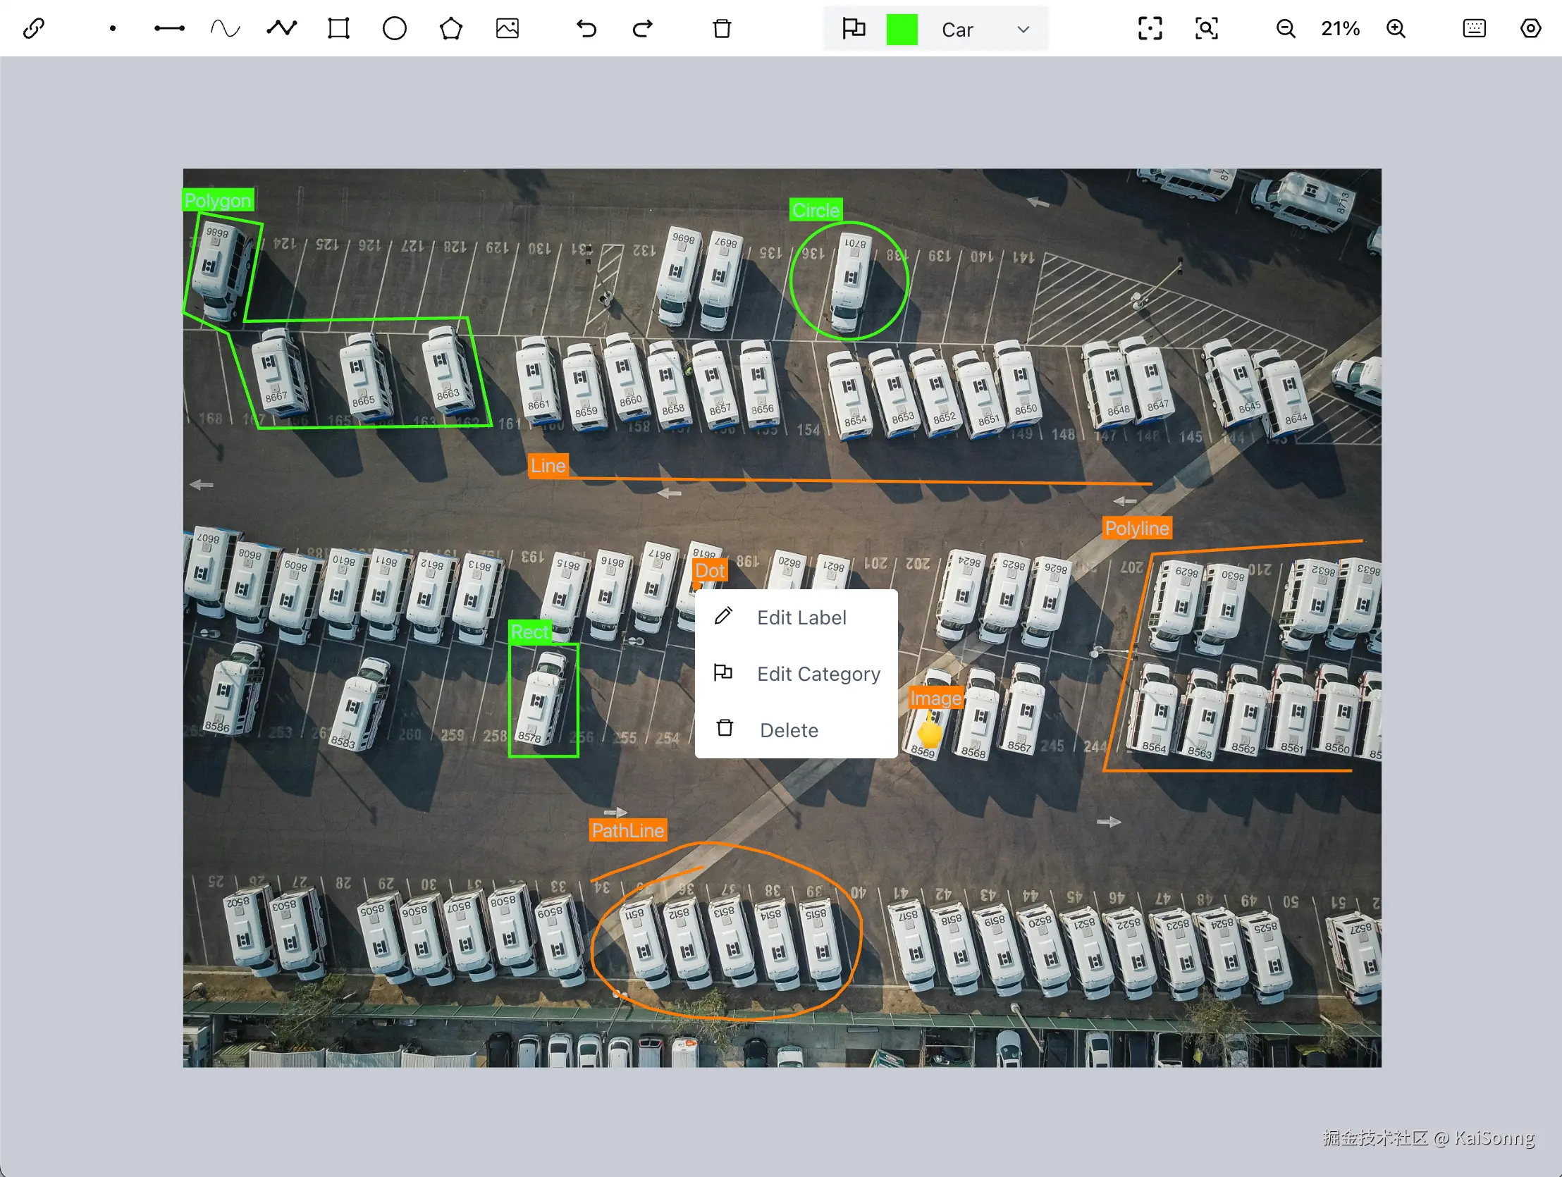Viewport: 1562px width, 1177px height.
Task: Click the undo arrow
Action: pyautogui.click(x=586, y=29)
